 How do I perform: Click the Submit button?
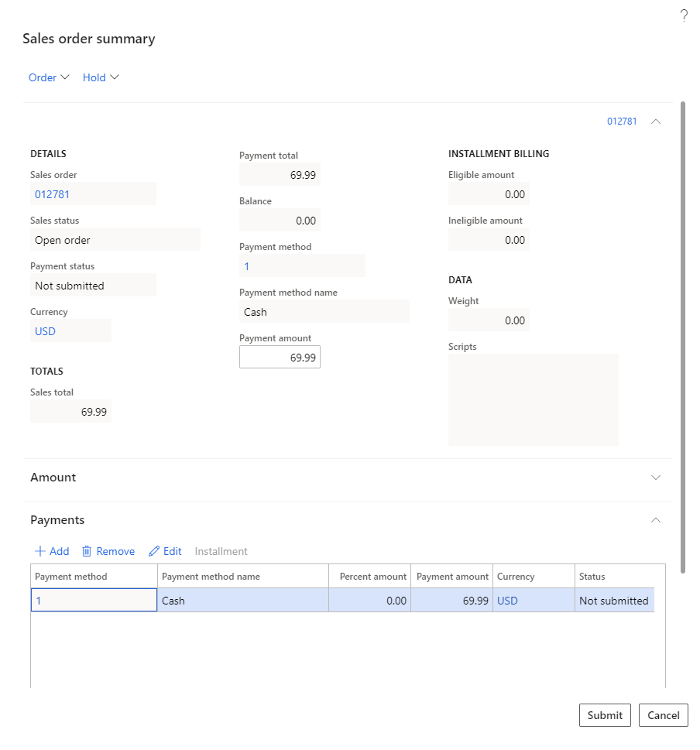605,715
